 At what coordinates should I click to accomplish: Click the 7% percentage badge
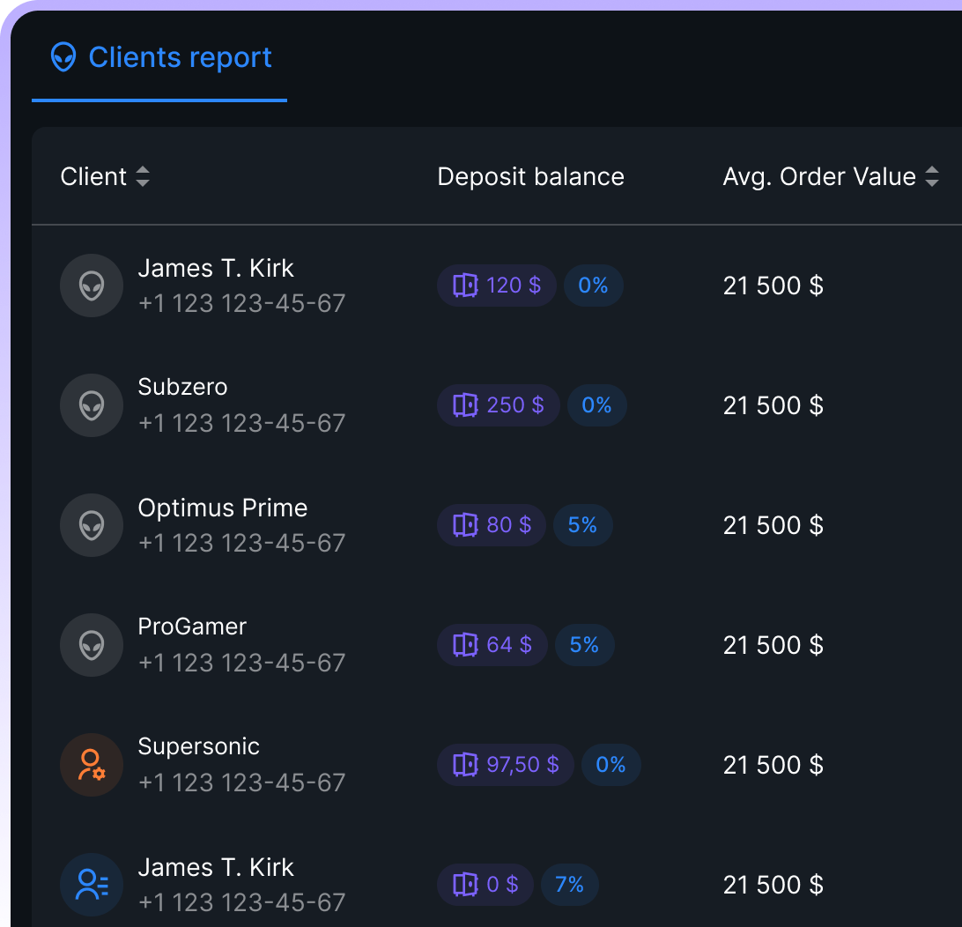pos(570,885)
